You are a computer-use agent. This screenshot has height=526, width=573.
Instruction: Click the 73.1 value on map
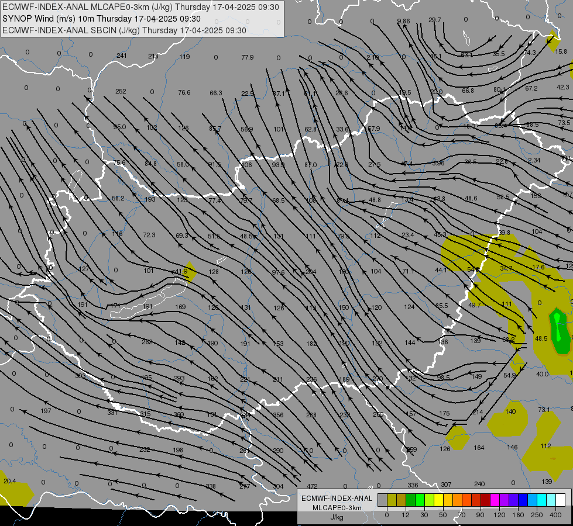pos(544,410)
